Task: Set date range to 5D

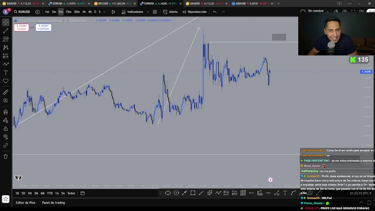Action: pos(23,193)
